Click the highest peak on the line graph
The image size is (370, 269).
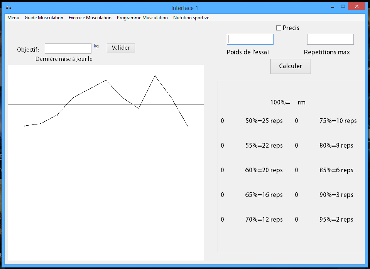pyautogui.click(x=155, y=76)
